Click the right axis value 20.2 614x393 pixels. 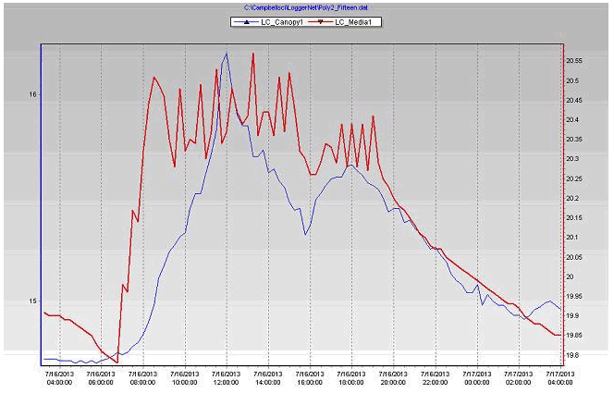(x=572, y=199)
